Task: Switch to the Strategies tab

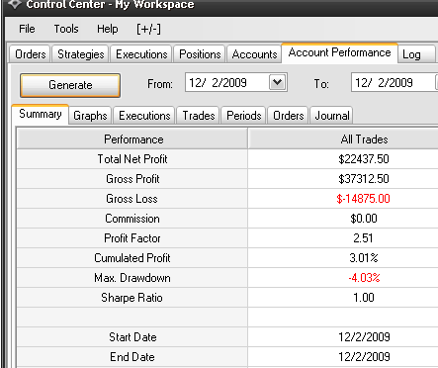Action: click(x=81, y=54)
